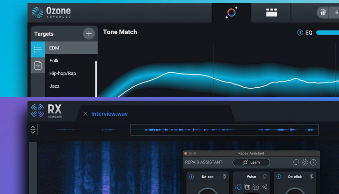Screen dimensions: 339x194
Task: Listen to De-click removed signal ear icon
Action: pos(312,177)
